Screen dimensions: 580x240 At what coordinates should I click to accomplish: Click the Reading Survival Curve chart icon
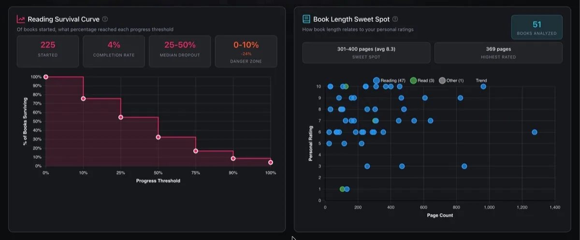(x=21, y=19)
